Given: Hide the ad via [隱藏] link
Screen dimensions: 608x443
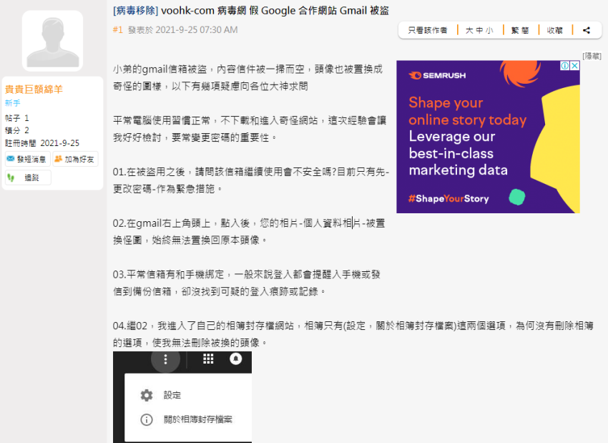Looking at the screenshot, I should tap(592, 56).
